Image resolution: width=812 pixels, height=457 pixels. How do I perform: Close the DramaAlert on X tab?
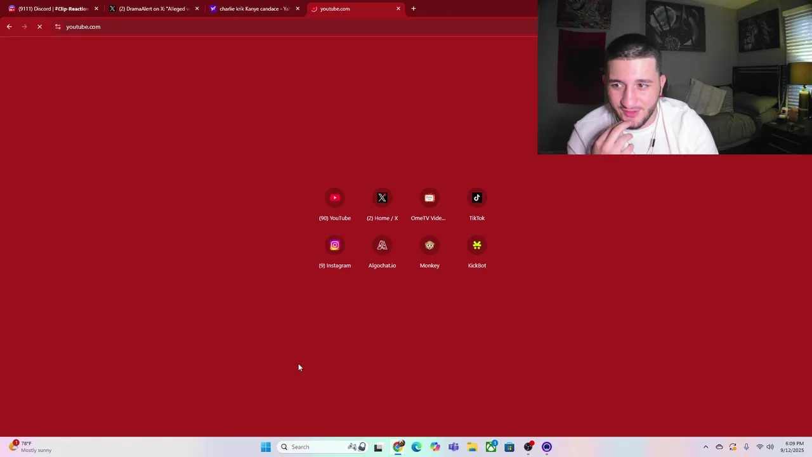point(197,9)
